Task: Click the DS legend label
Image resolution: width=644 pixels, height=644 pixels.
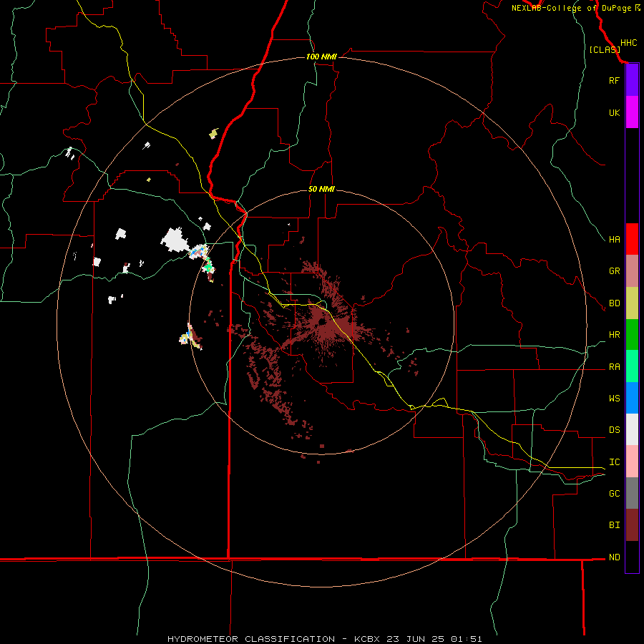Action: 614,430
